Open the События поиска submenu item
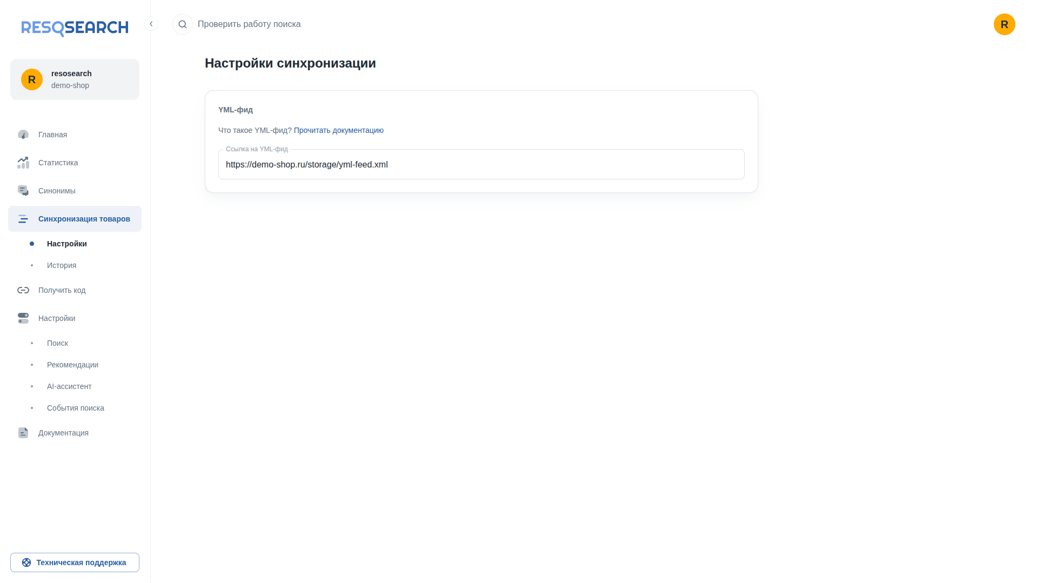This screenshot has height=583, width=1037. point(75,408)
